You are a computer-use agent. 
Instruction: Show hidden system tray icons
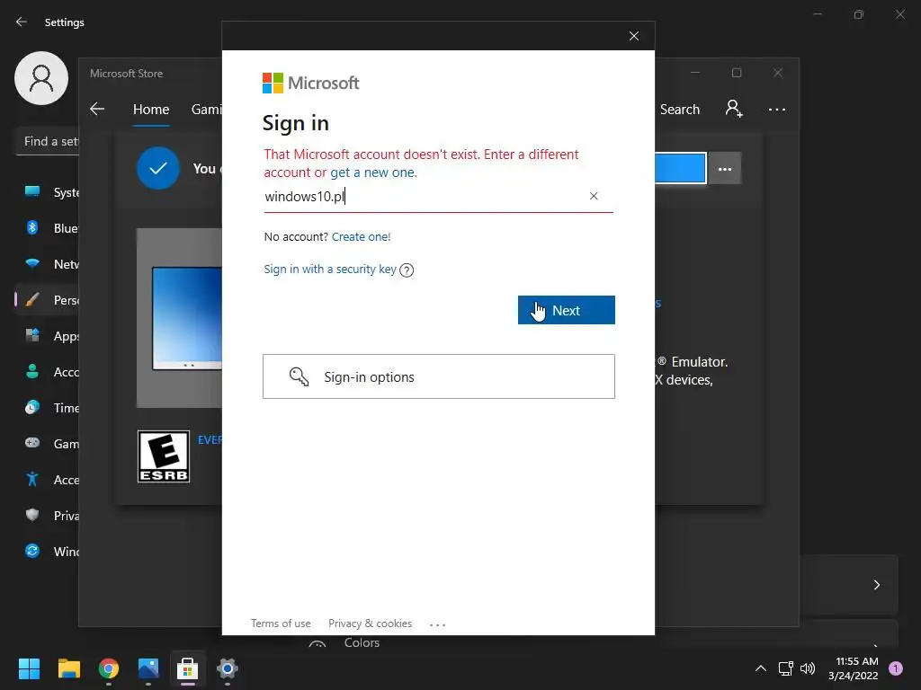pos(761,668)
